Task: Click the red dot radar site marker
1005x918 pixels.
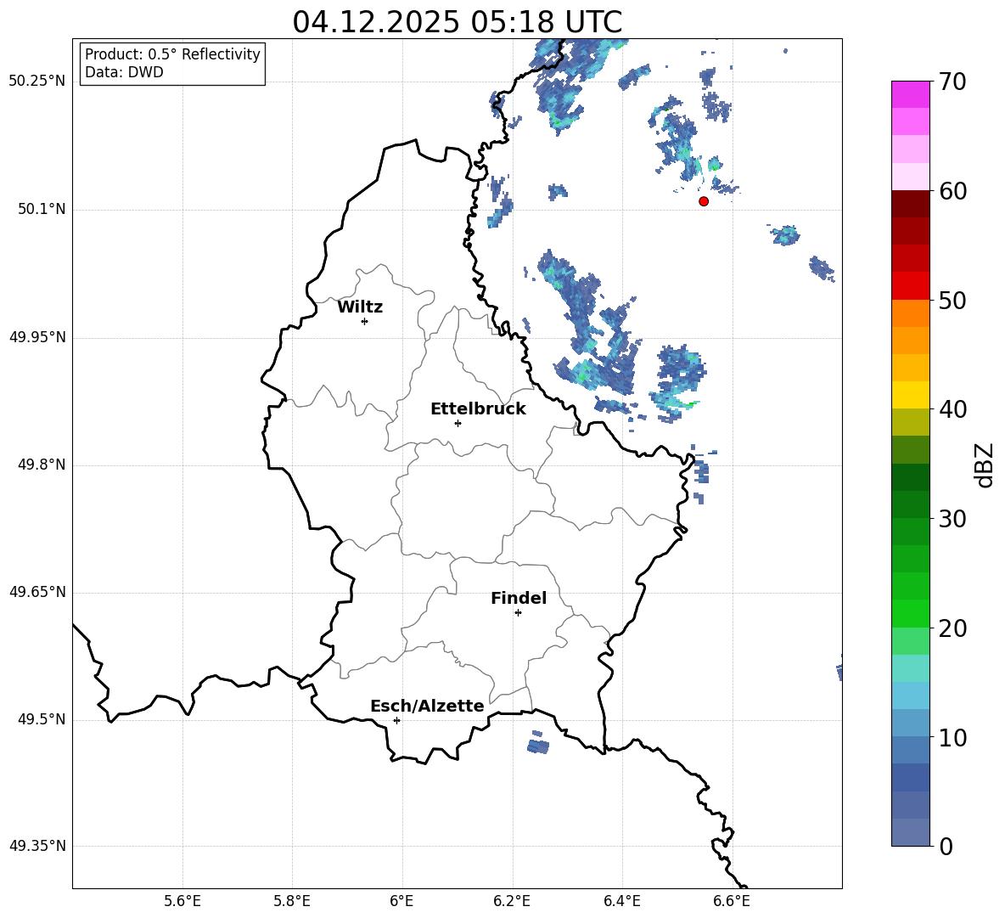Action: (x=704, y=201)
